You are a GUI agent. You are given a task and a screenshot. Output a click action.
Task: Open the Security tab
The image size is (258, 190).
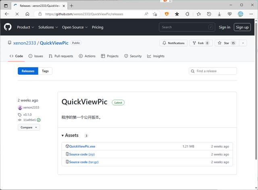133,56
